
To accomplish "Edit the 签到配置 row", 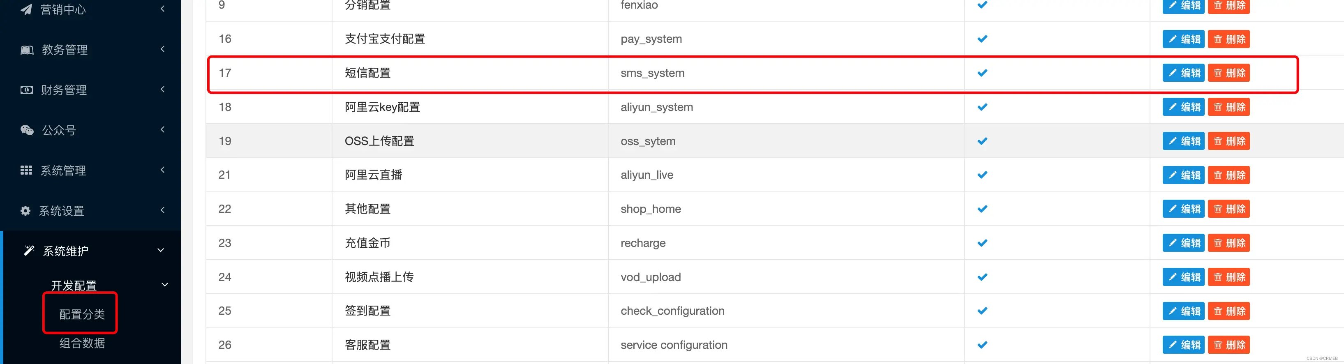I will coord(1183,311).
